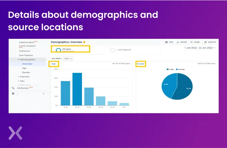Click the Gender chart's '% of Total users' text
Viewport: 227px width, 148px height.
206,64
